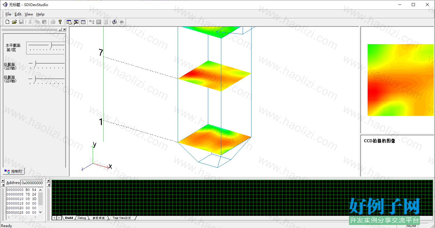Switch to the 参数曲线 tab
This screenshot has height=228, width=435.
[x=98, y=218]
